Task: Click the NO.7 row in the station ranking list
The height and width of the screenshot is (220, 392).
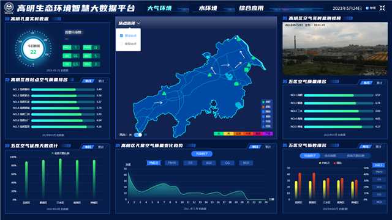Action: (x=57, y=127)
